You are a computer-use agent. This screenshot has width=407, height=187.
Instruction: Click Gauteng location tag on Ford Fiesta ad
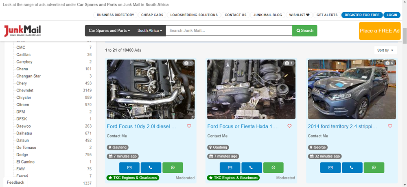pos(218,147)
